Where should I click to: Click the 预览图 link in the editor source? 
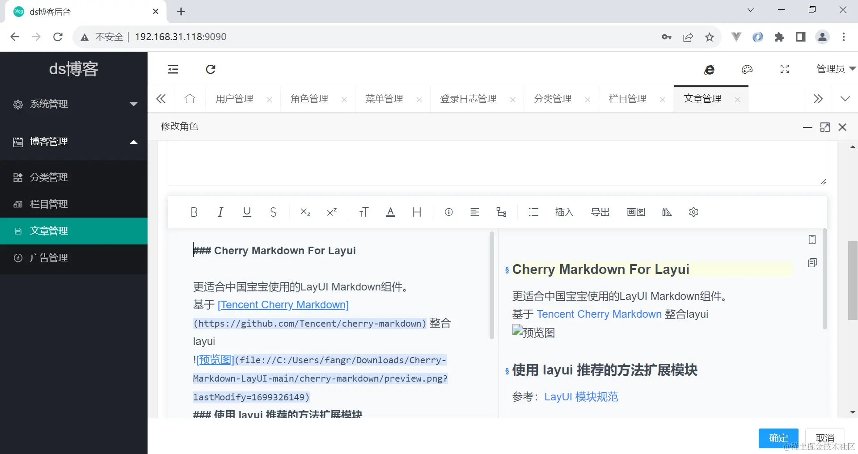click(x=215, y=360)
